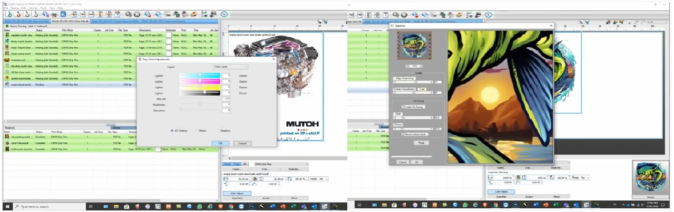
Task: Select the Photo radio button
Action: point(197,130)
